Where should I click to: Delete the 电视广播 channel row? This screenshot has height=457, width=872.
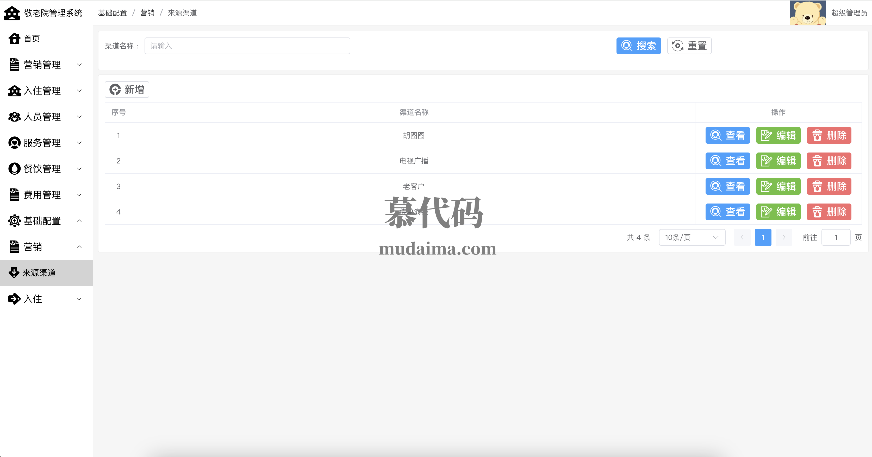click(x=829, y=161)
